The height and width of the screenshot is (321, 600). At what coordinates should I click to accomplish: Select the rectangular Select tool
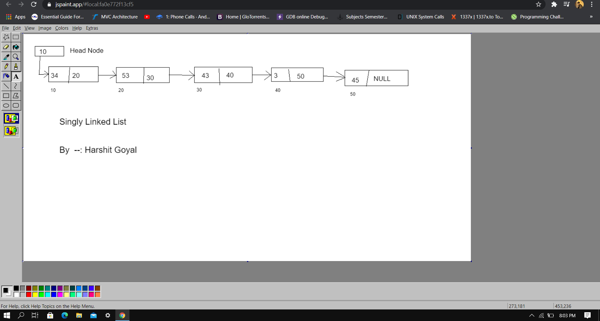tap(16, 37)
